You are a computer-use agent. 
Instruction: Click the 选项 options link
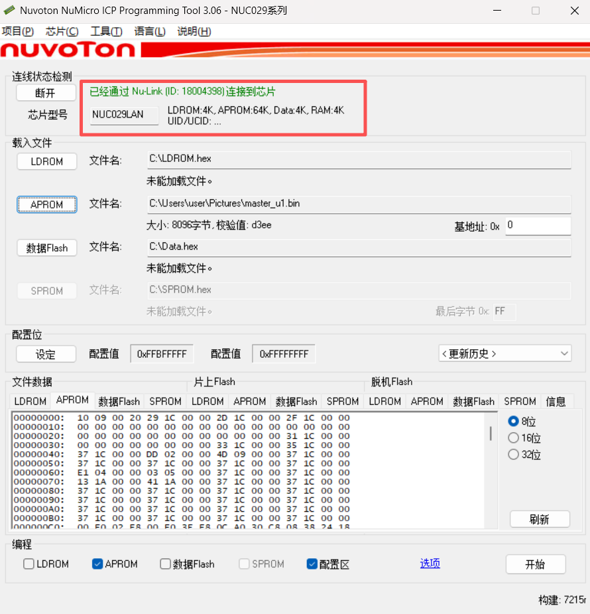(430, 564)
